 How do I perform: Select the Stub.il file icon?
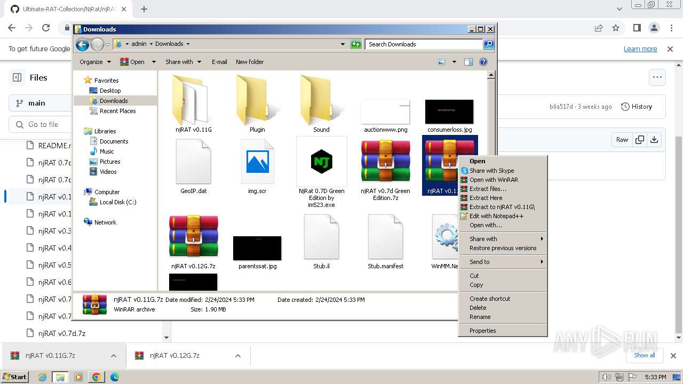[321, 236]
